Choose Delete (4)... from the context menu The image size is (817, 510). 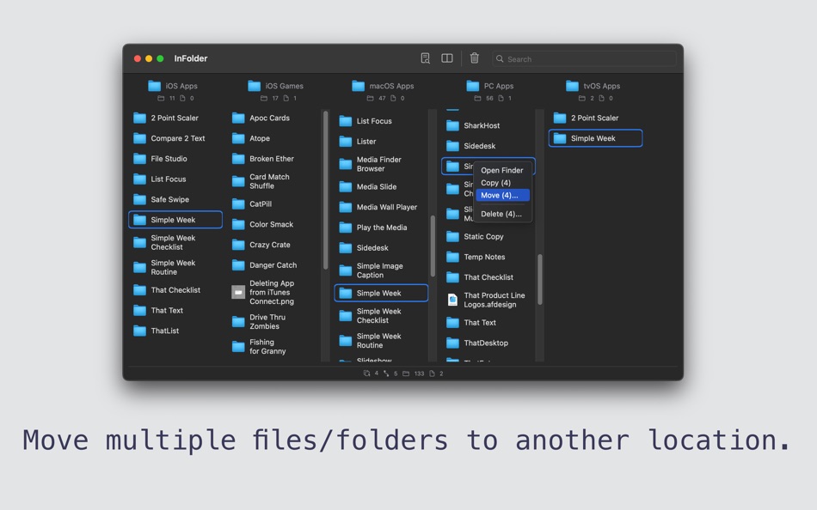point(503,214)
